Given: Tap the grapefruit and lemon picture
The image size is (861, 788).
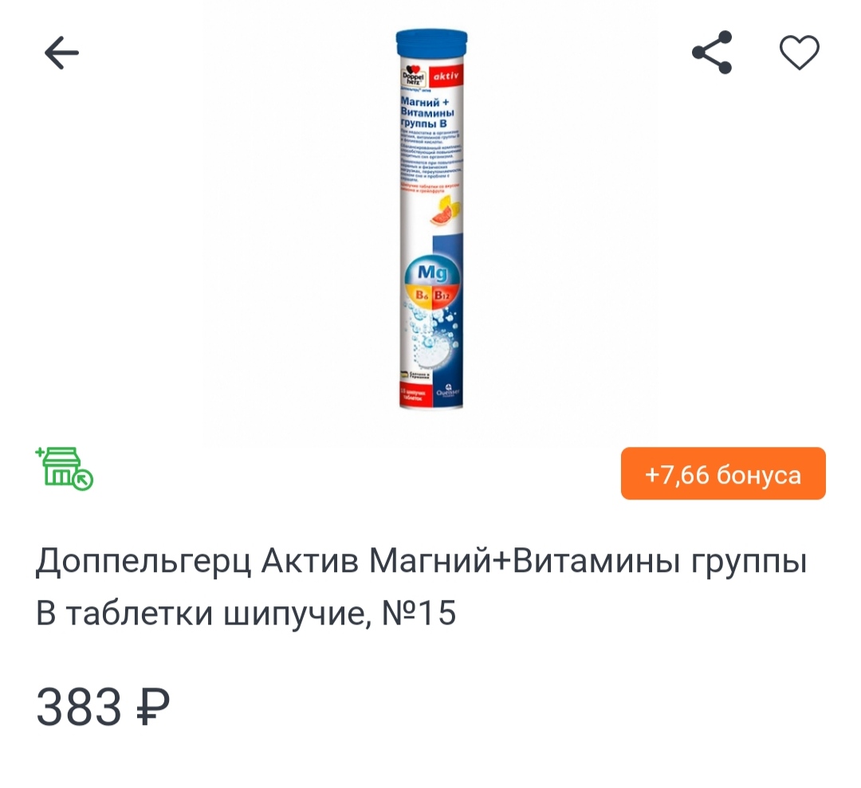Looking at the screenshot, I should (x=446, y=212).
